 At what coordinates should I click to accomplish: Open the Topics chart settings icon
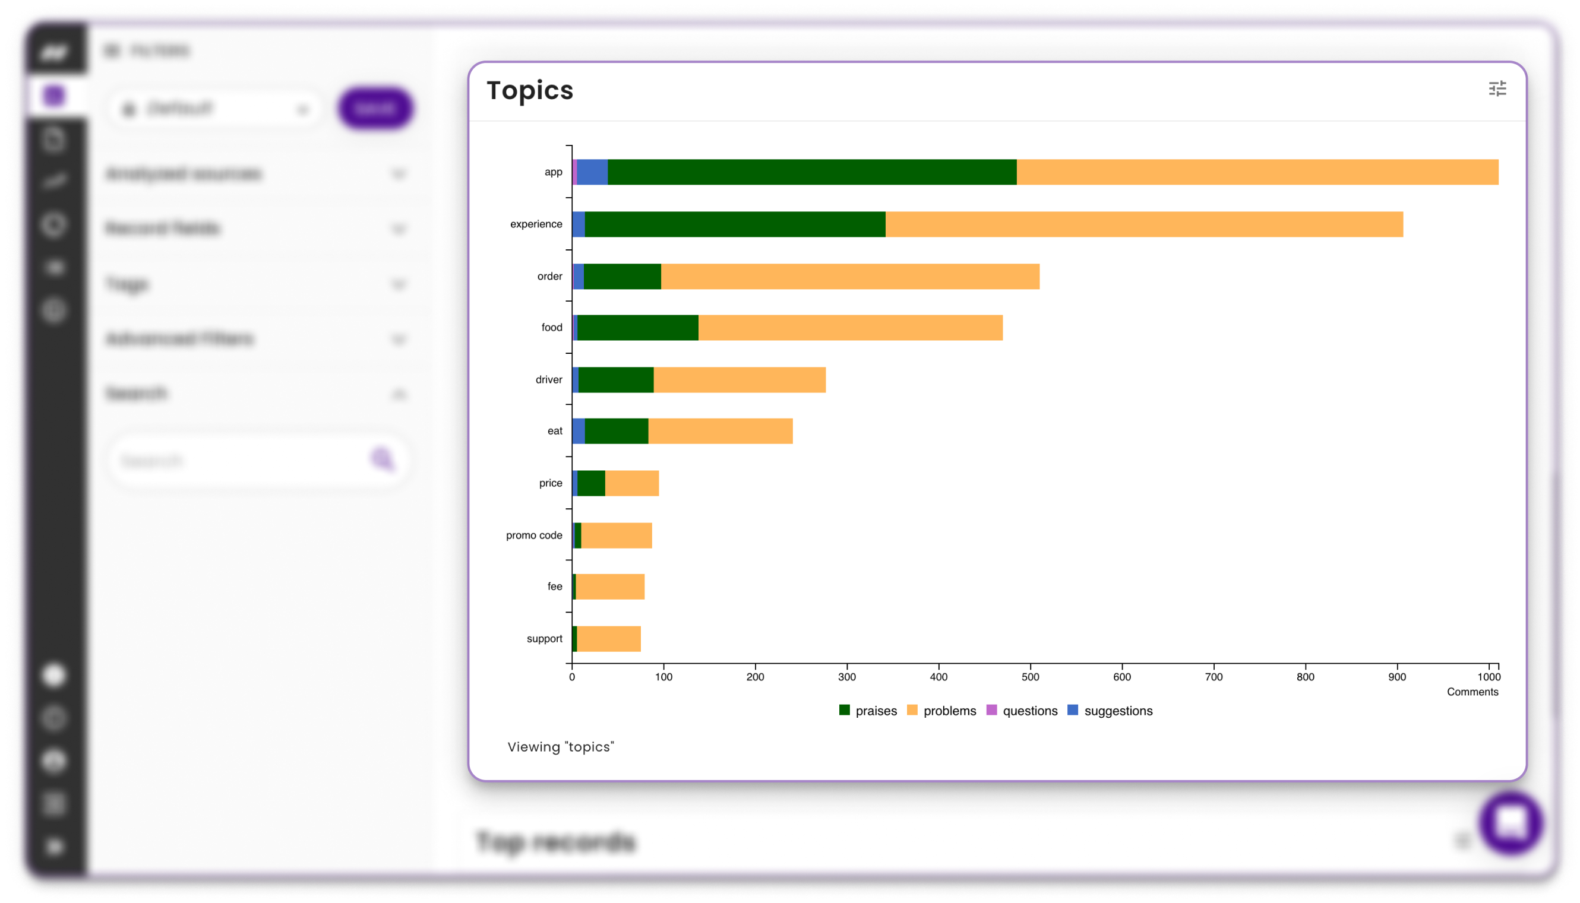click(1497, 88)
